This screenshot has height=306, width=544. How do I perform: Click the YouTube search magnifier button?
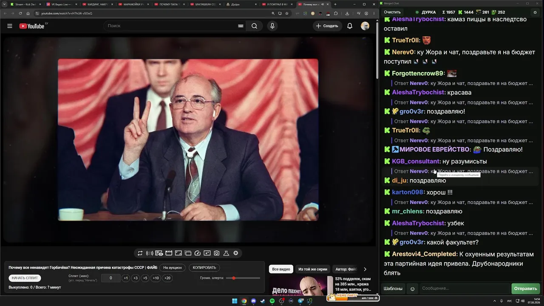point(254,26)
